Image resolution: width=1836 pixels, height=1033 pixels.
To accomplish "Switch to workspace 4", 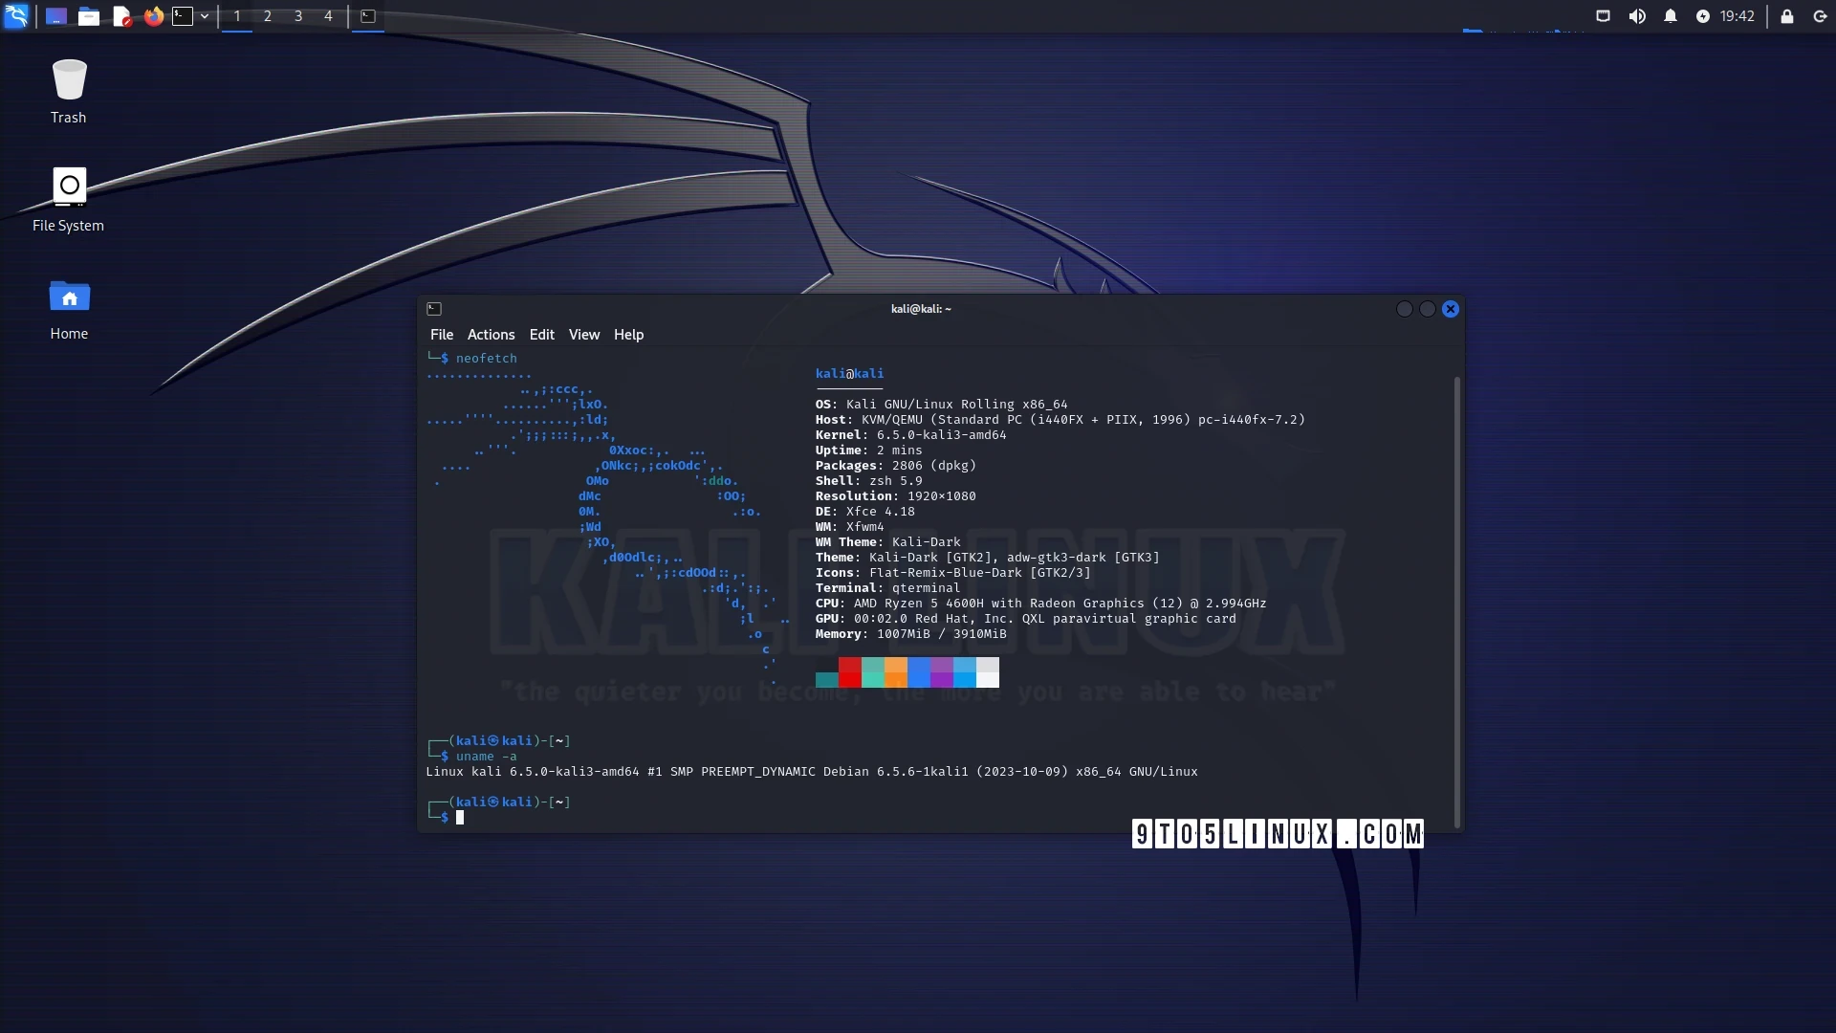I will click(x=328, y=16).
